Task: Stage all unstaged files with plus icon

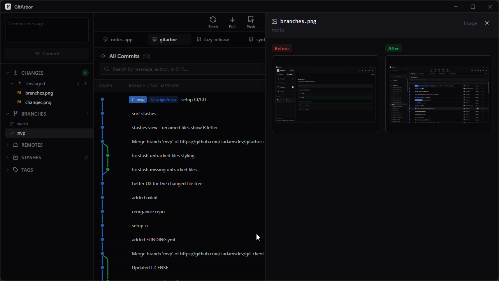Action: pyautogui.click(x=86, y=83)
